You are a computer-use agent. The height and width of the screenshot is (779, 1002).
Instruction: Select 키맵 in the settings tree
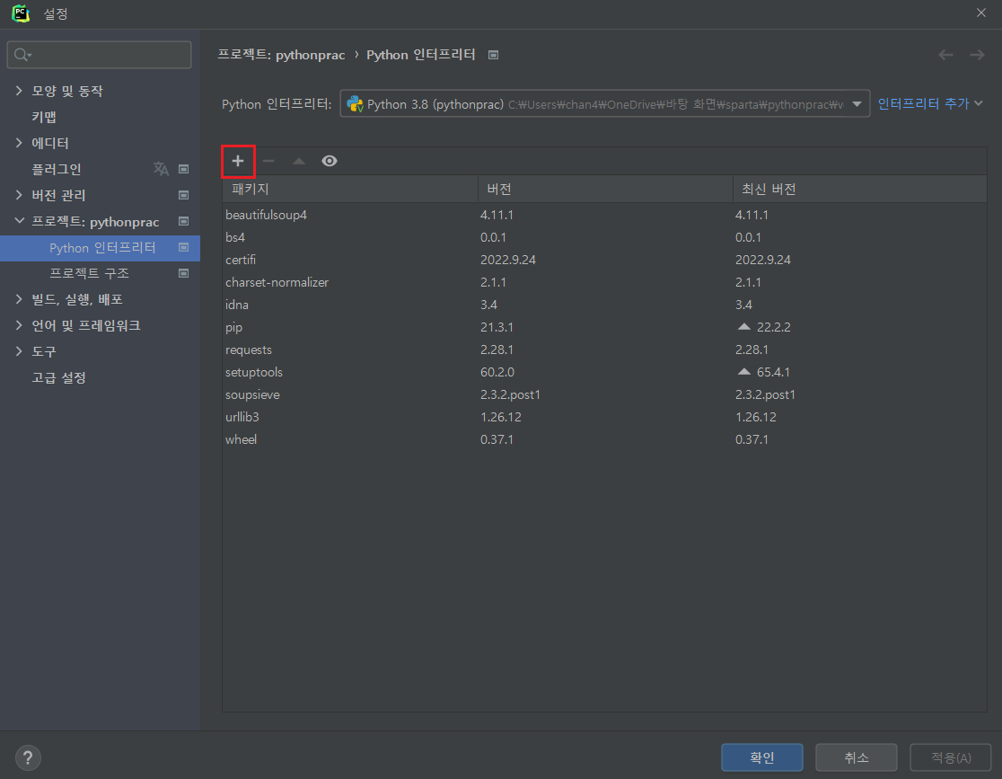click(44, 117)
